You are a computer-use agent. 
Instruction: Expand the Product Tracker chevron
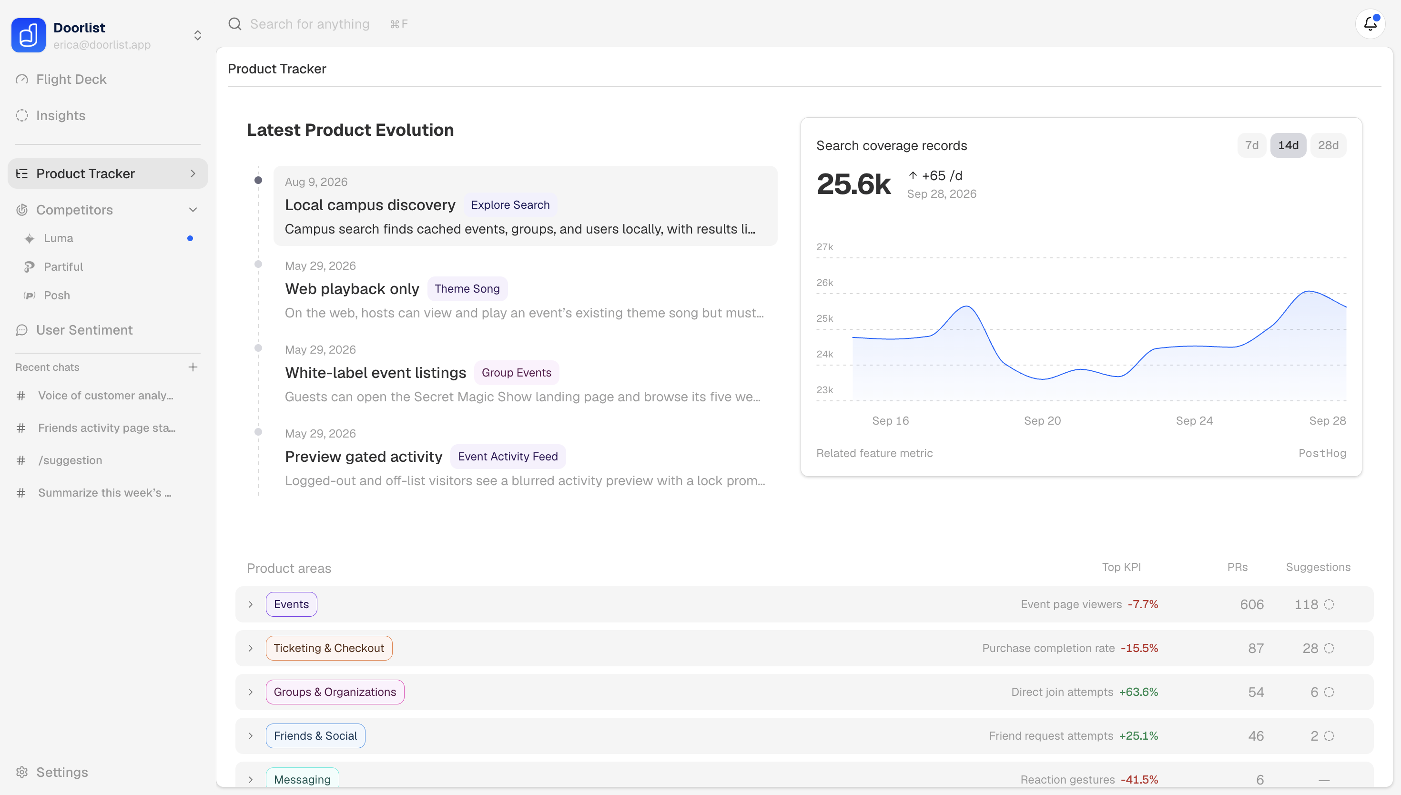(193, 173)
